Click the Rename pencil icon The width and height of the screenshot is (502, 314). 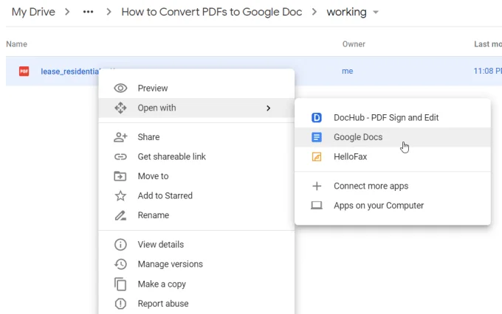120,215
